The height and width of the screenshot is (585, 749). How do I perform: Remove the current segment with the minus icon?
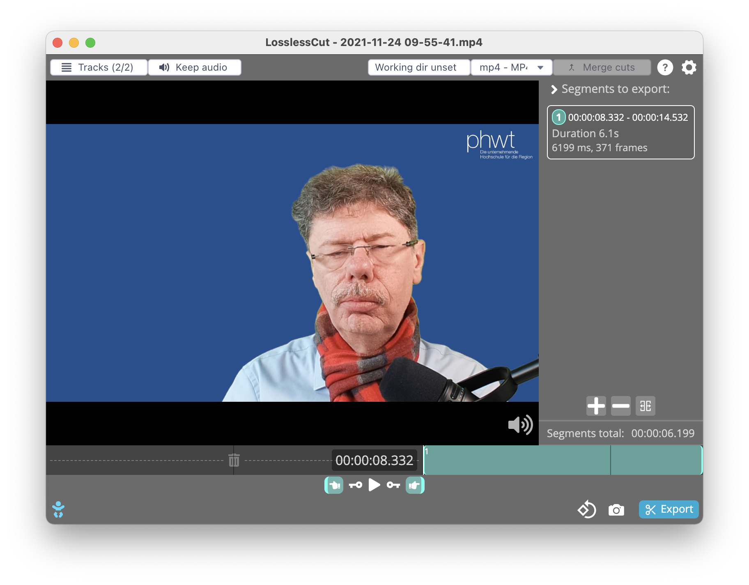(x=620, y=406)
